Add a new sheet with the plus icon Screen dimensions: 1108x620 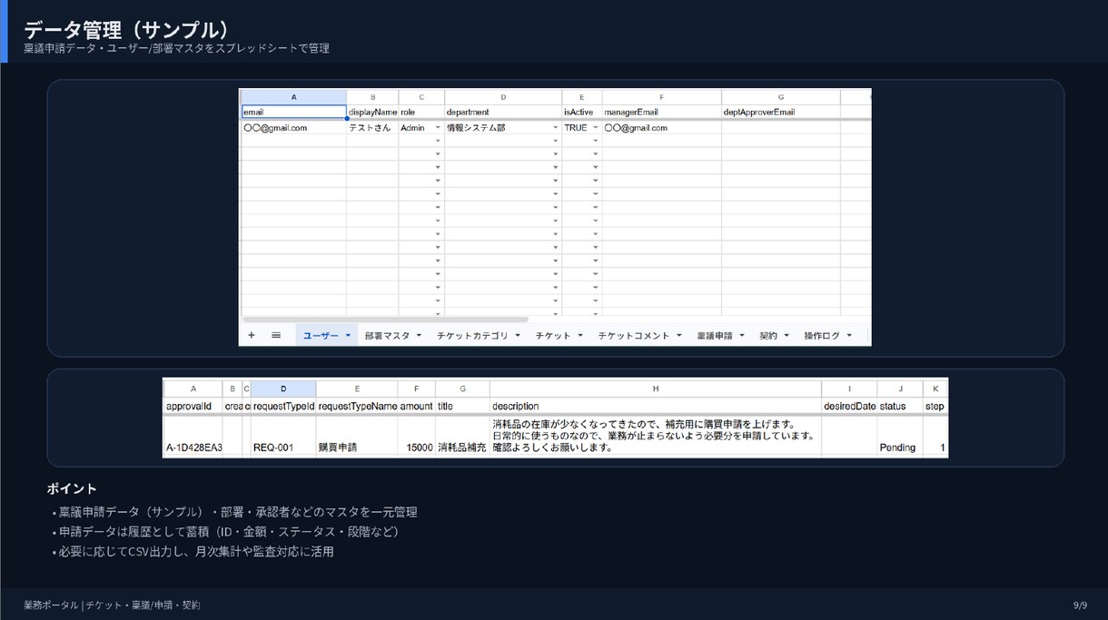pos(252,335)
